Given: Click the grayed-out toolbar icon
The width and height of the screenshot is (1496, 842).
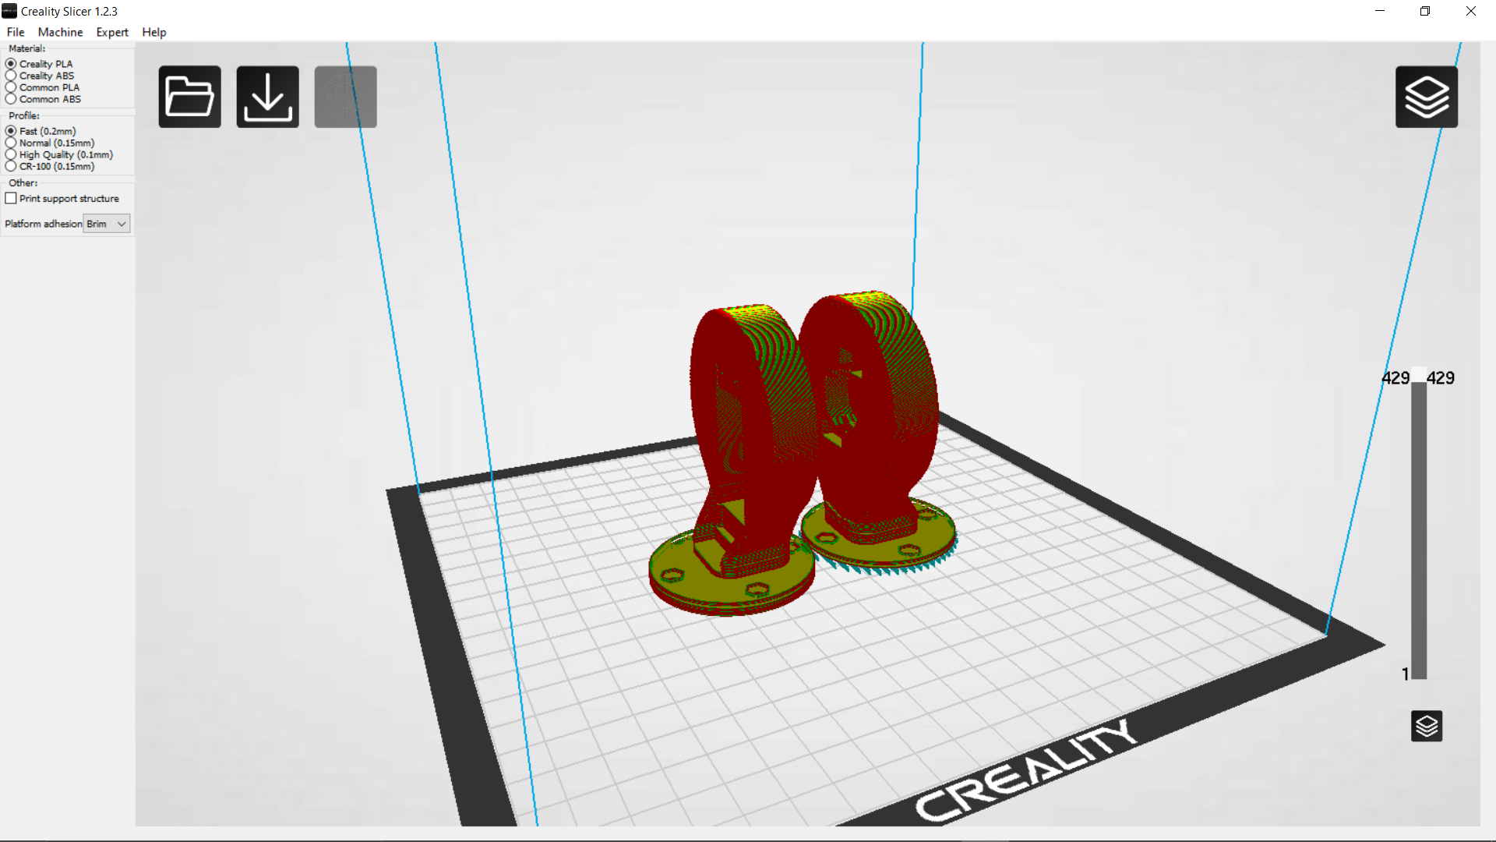Looking at the screenshot, I should click(x=345, y=96).
